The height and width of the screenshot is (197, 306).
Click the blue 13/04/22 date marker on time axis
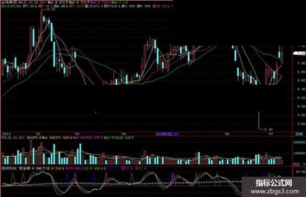coord(167,134)
